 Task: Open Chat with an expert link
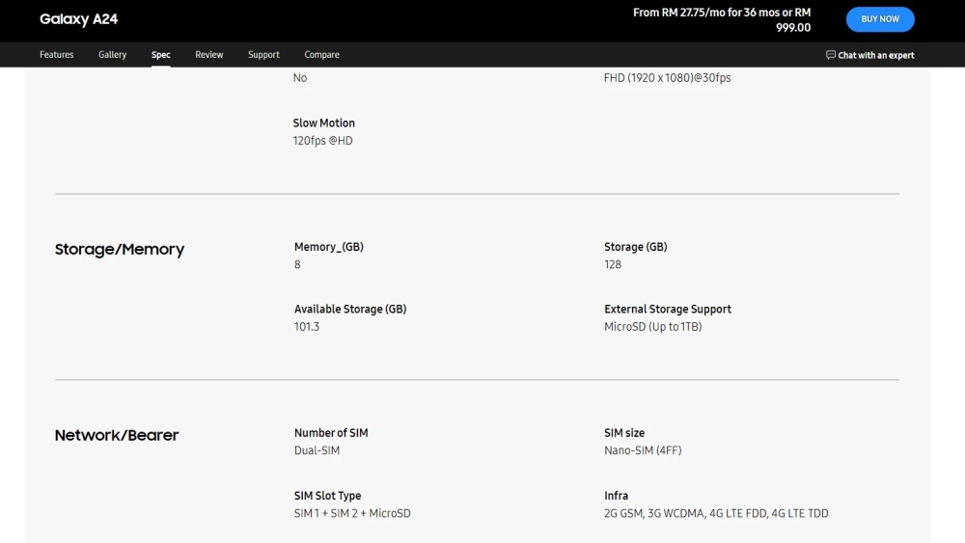875,55
